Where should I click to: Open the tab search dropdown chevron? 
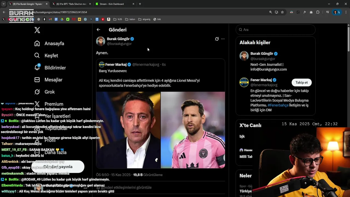4,4
